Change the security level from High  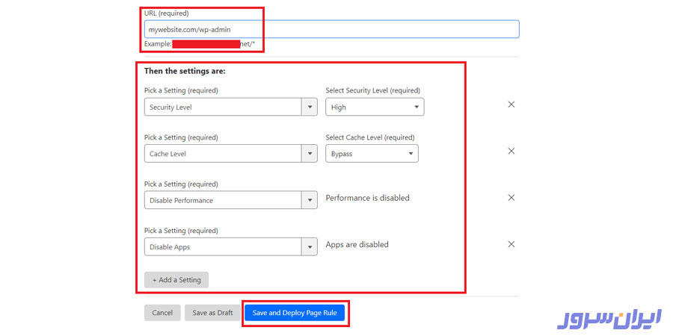click(375, 107)
